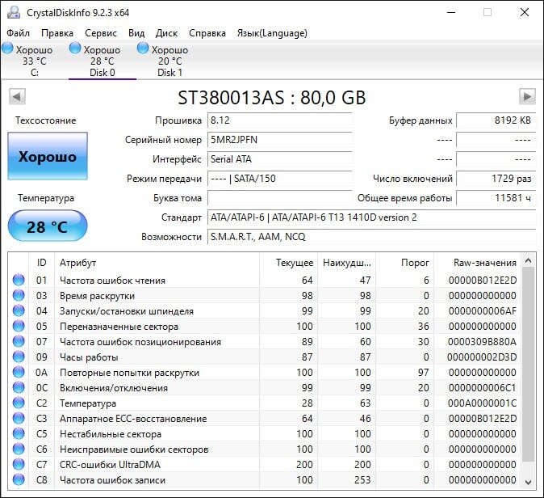The image size is (544, 498).
Task: Click status orb for Переназначенные сектора row
Action: (19, 327)
